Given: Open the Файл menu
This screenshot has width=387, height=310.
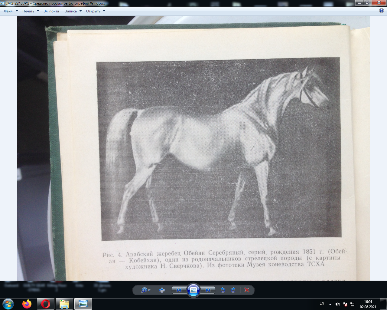Looking at the screenshot, I should [x=11, y=11].
